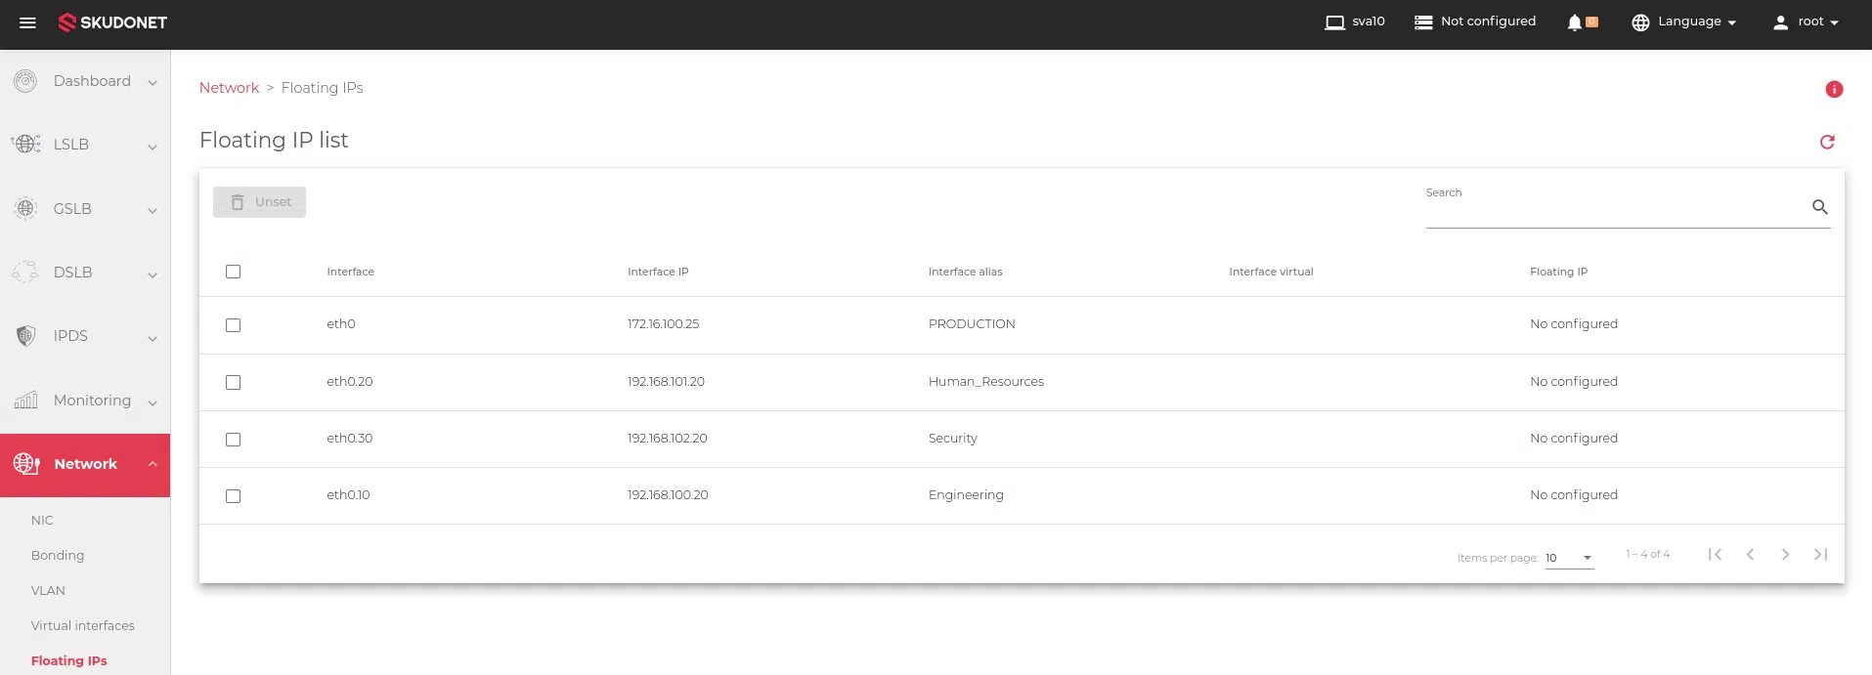Click the notifications bell icon
This screenshot has height=675, width=1872.
1574,22
